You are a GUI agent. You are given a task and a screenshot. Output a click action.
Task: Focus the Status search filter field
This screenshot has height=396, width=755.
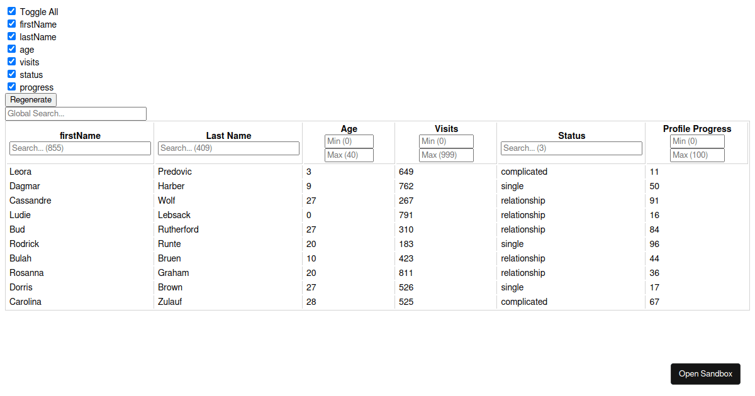pyautogui.click(x=571, y=148)
